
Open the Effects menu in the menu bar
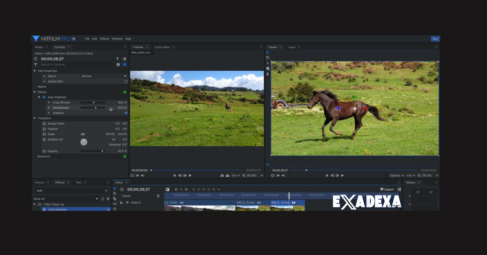pos(104,39)
